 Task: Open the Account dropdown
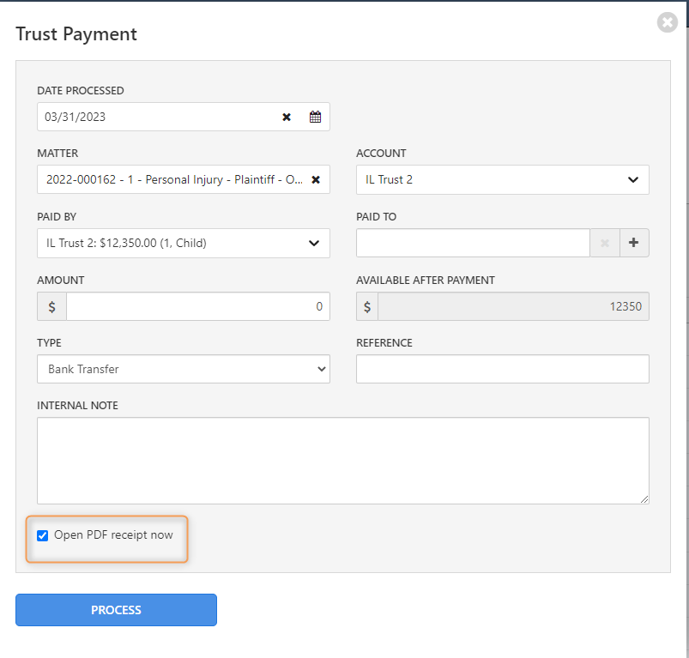coord(502,179)
